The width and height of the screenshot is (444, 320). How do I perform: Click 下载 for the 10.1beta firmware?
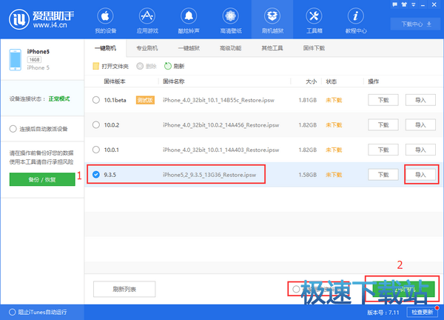point(383,100)
